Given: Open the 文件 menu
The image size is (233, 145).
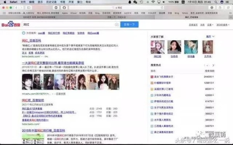Looking at the screenshot, I should pyautogui.click(x=23, y=2).
